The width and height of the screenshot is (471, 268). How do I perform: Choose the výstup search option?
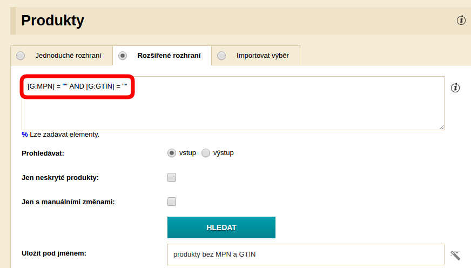pyautogui.click(x=205, y=153)
